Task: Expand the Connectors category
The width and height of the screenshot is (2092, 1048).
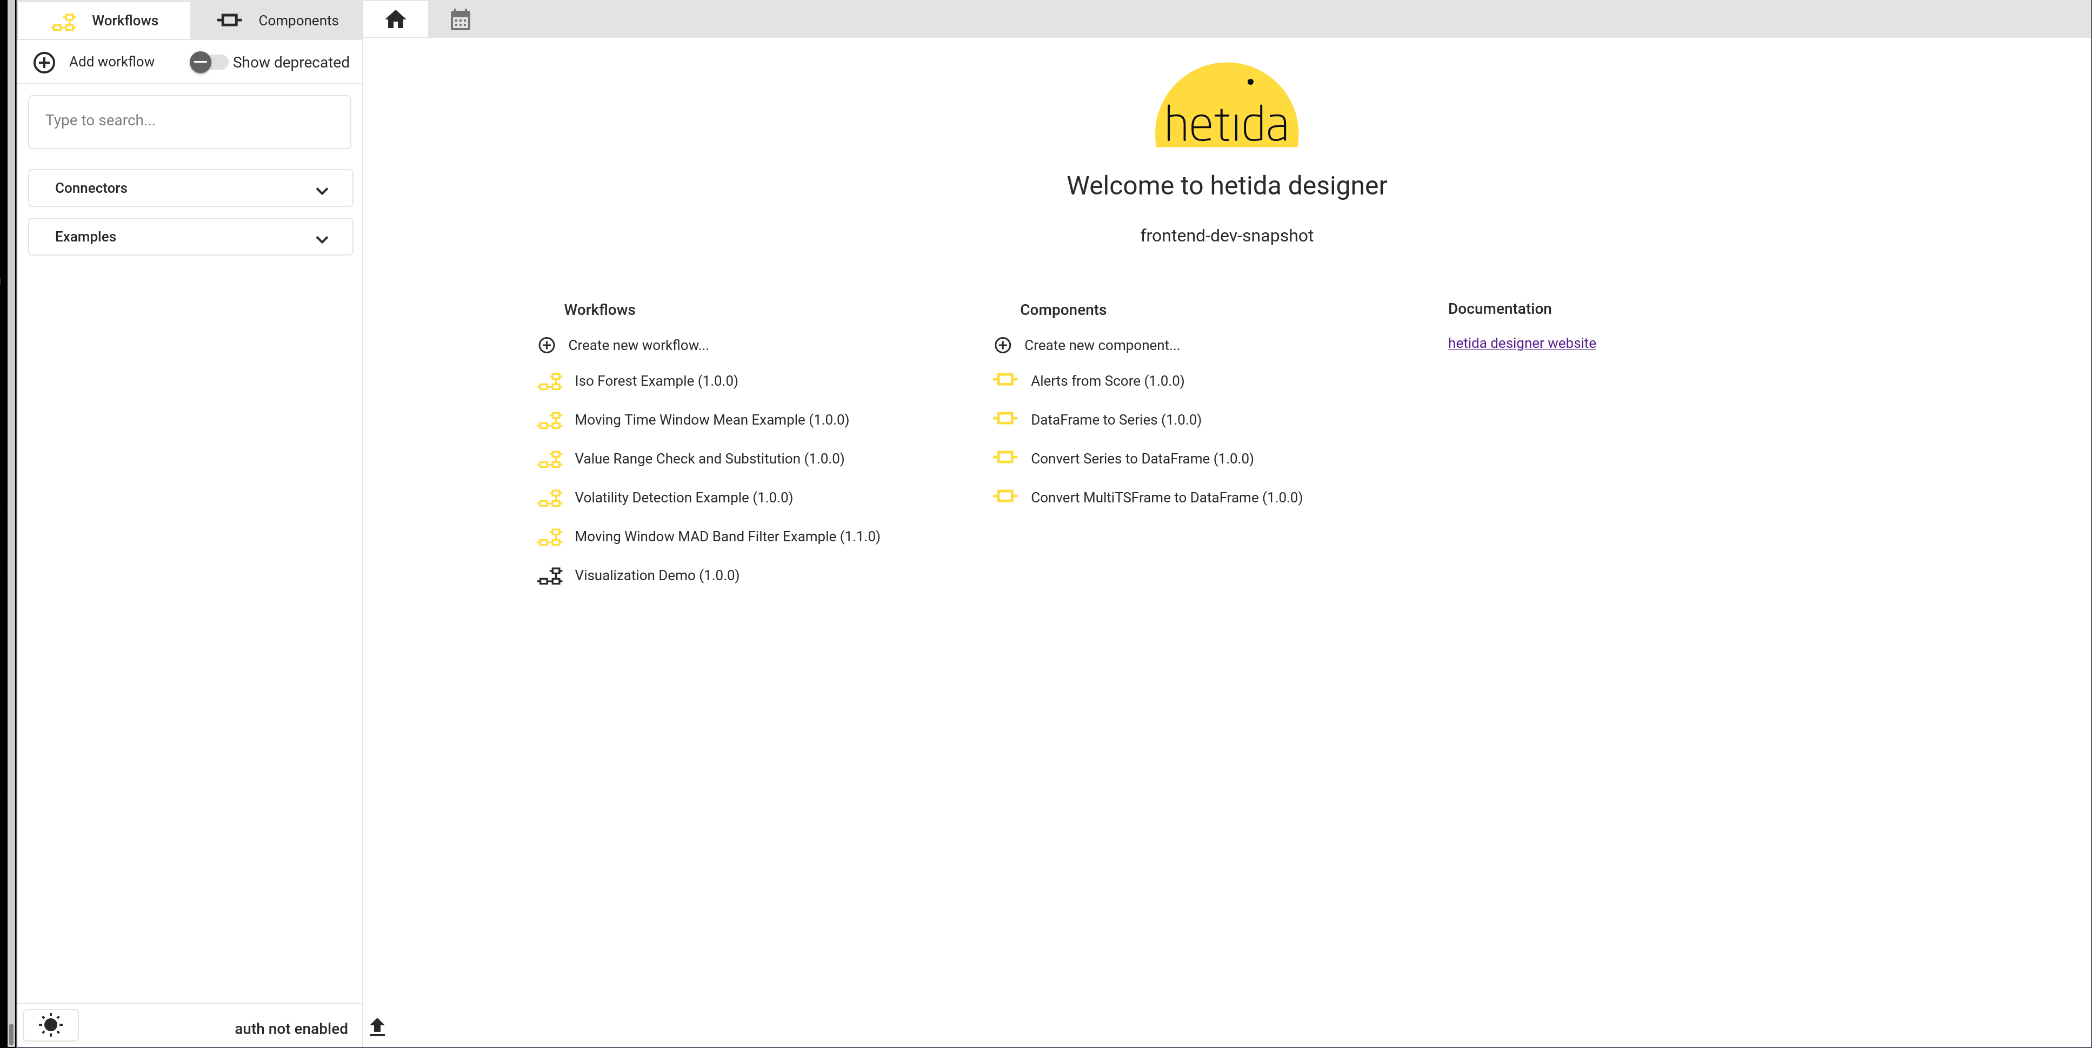Action: [x=191, y=189]
